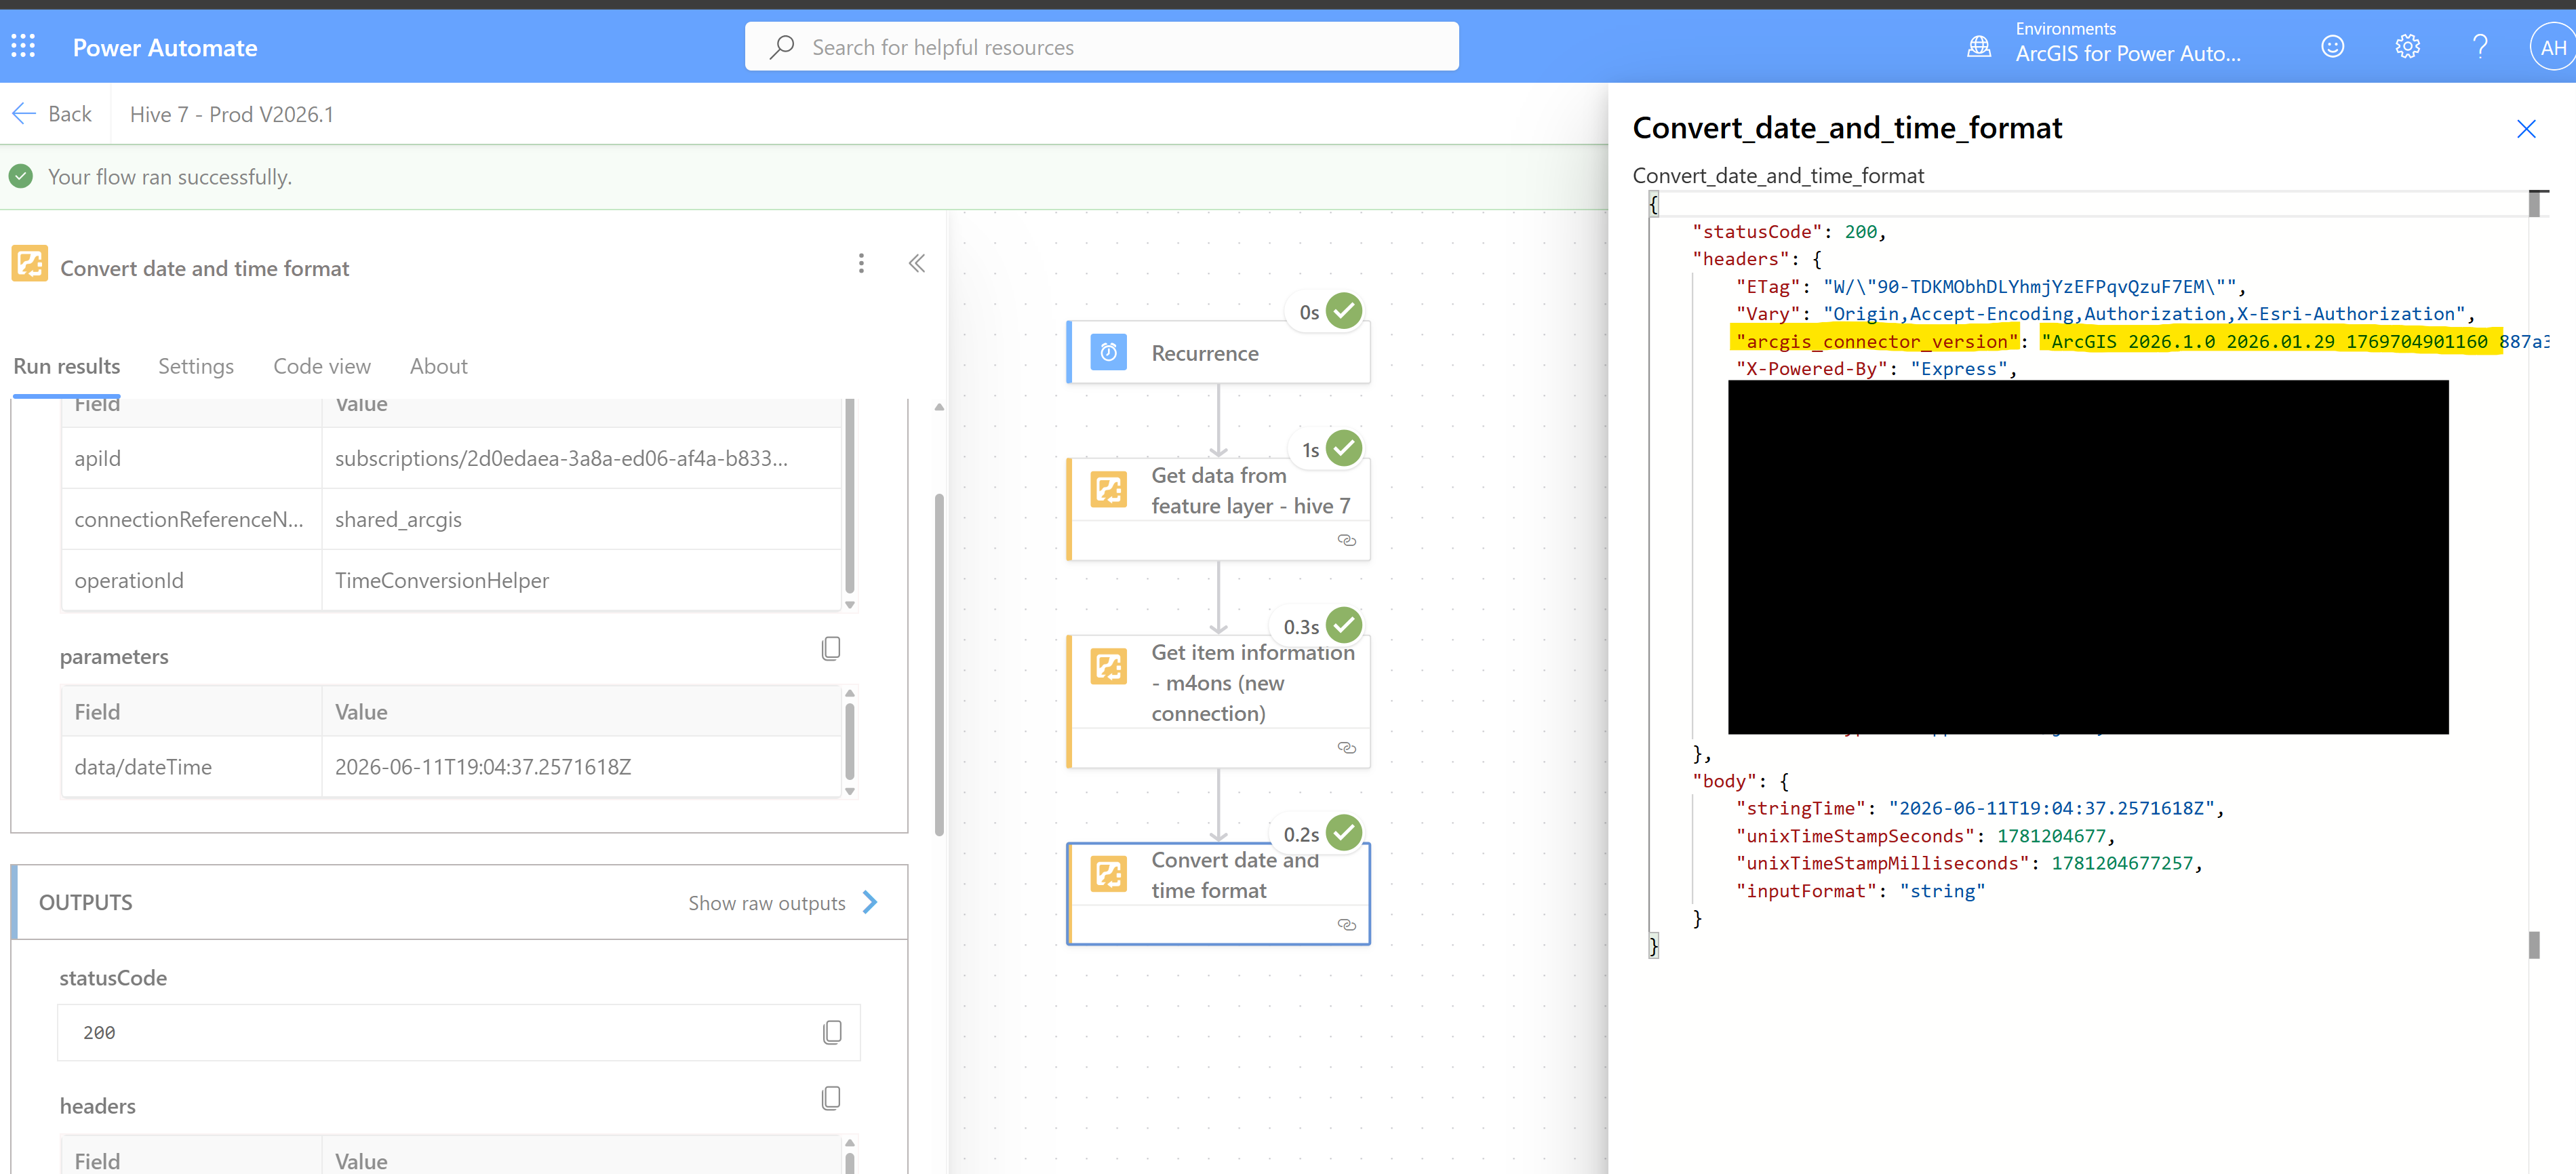Click the Back link
2576x1174 pixels.
tap(70, 114)
